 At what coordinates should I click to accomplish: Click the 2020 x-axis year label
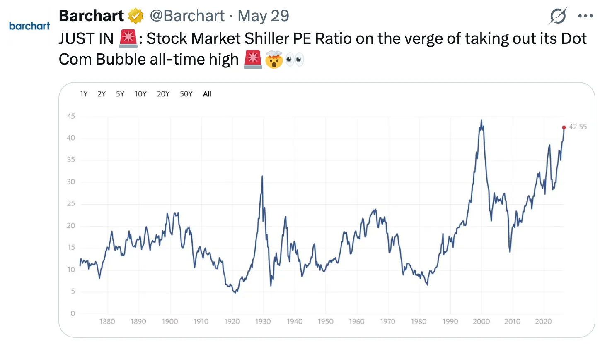[543, 322]
